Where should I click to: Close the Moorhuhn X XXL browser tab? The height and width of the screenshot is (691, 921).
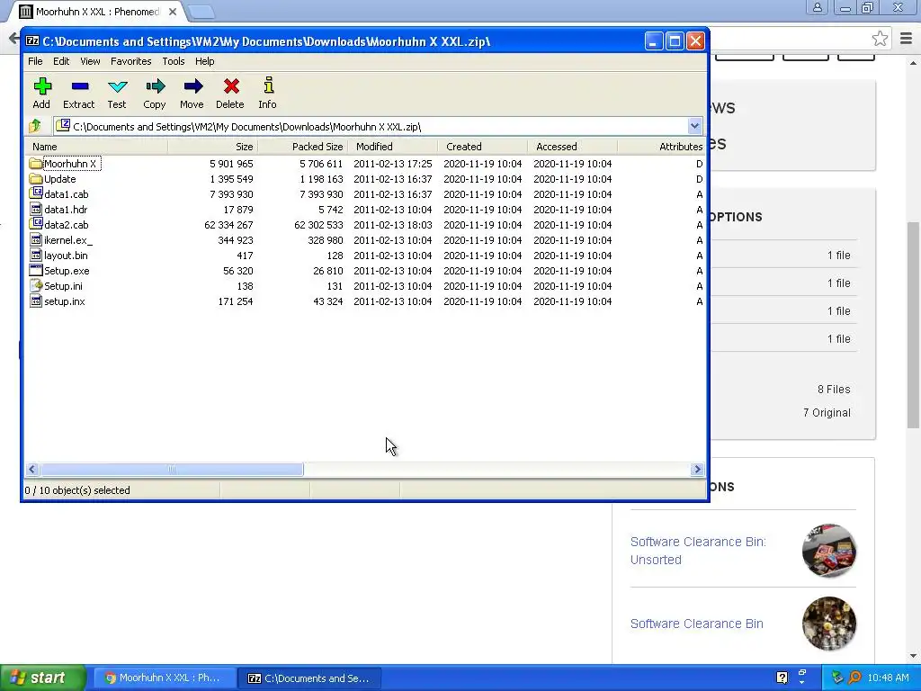pos(173,11)
